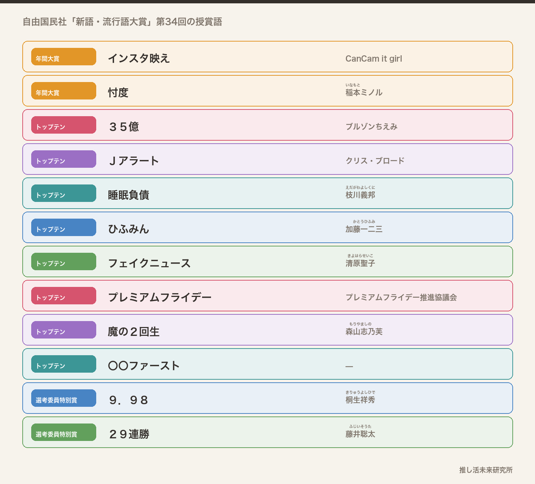Click the 年間大賞 badge beside インスタ映え
The width and height of the screenshot is (535, 484).
tap(64, 56)
